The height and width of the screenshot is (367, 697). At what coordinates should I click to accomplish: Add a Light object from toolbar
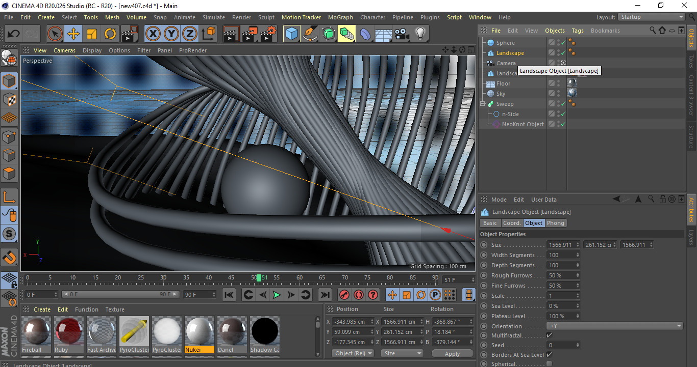(420, 34)
